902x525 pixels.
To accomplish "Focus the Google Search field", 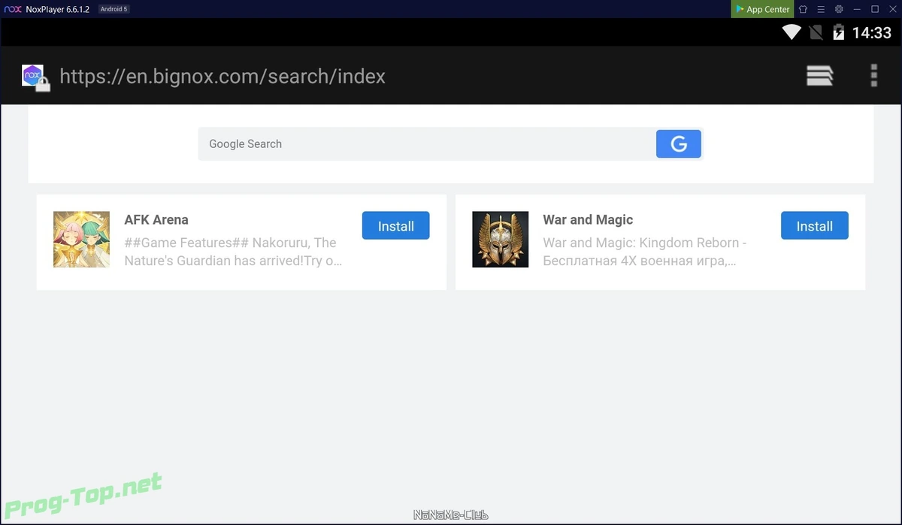I will pos(427,143).
